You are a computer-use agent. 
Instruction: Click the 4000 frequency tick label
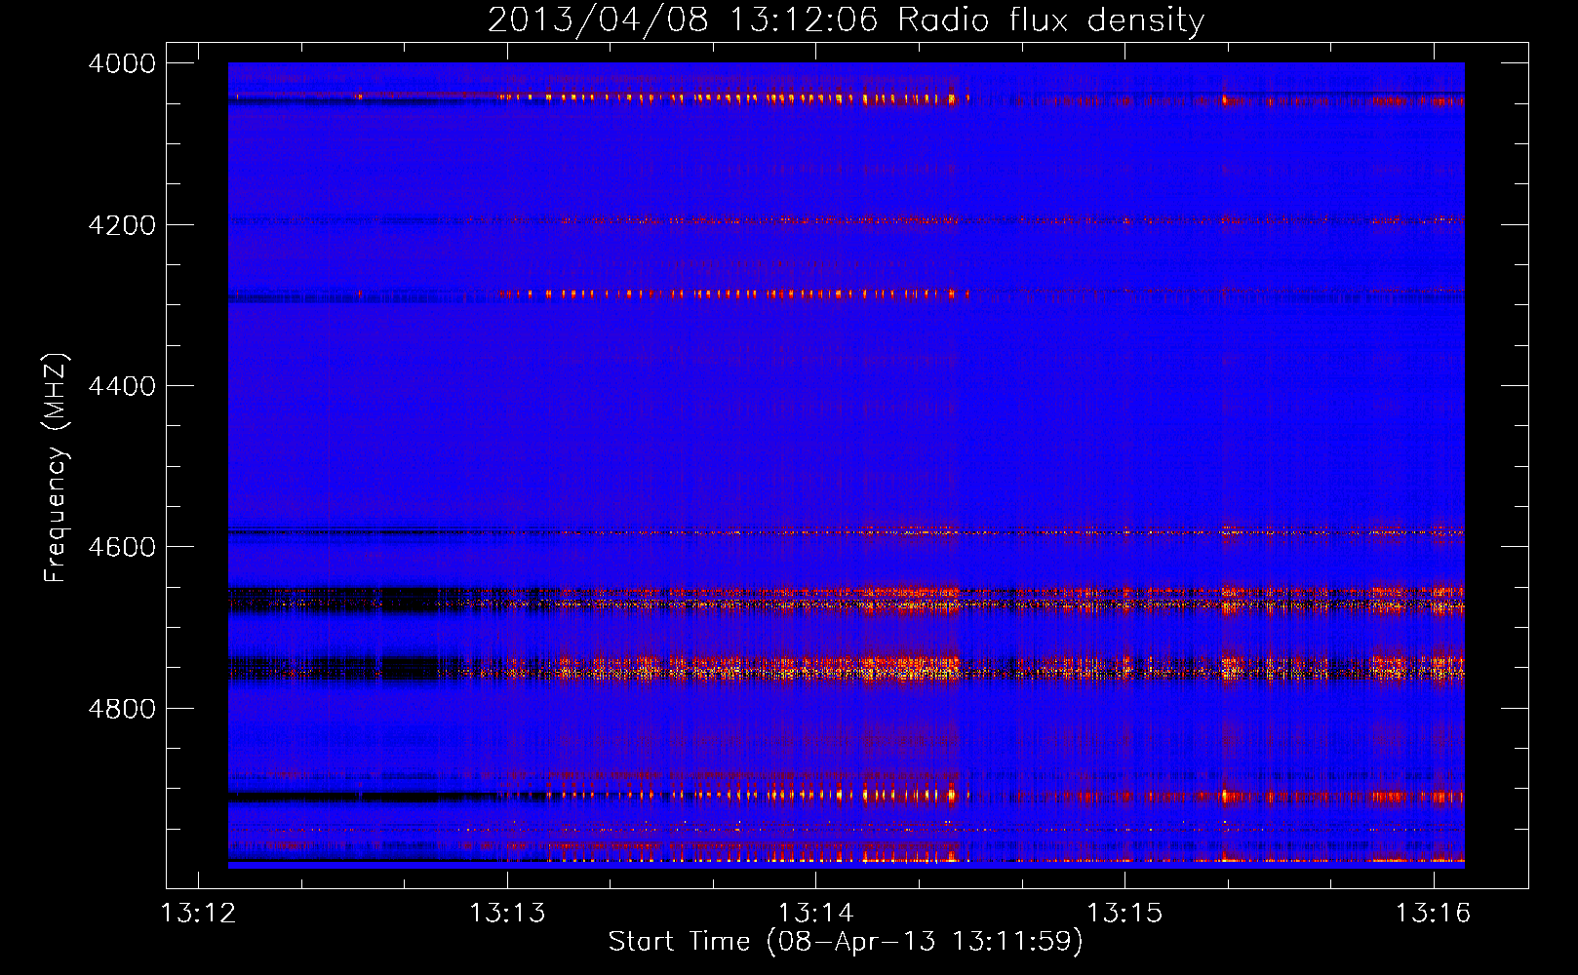point(122,63)
